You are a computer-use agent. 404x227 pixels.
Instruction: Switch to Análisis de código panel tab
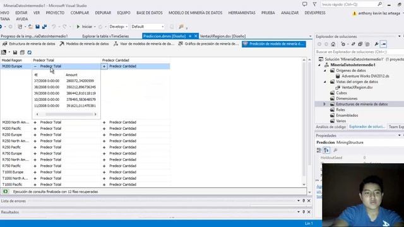tap(331, 127)
